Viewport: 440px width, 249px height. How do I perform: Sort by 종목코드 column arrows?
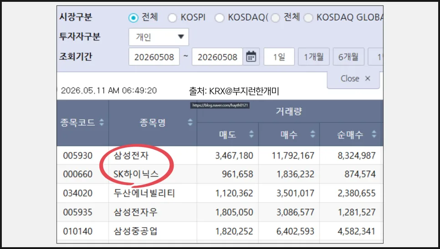click(x=102, y=122)
